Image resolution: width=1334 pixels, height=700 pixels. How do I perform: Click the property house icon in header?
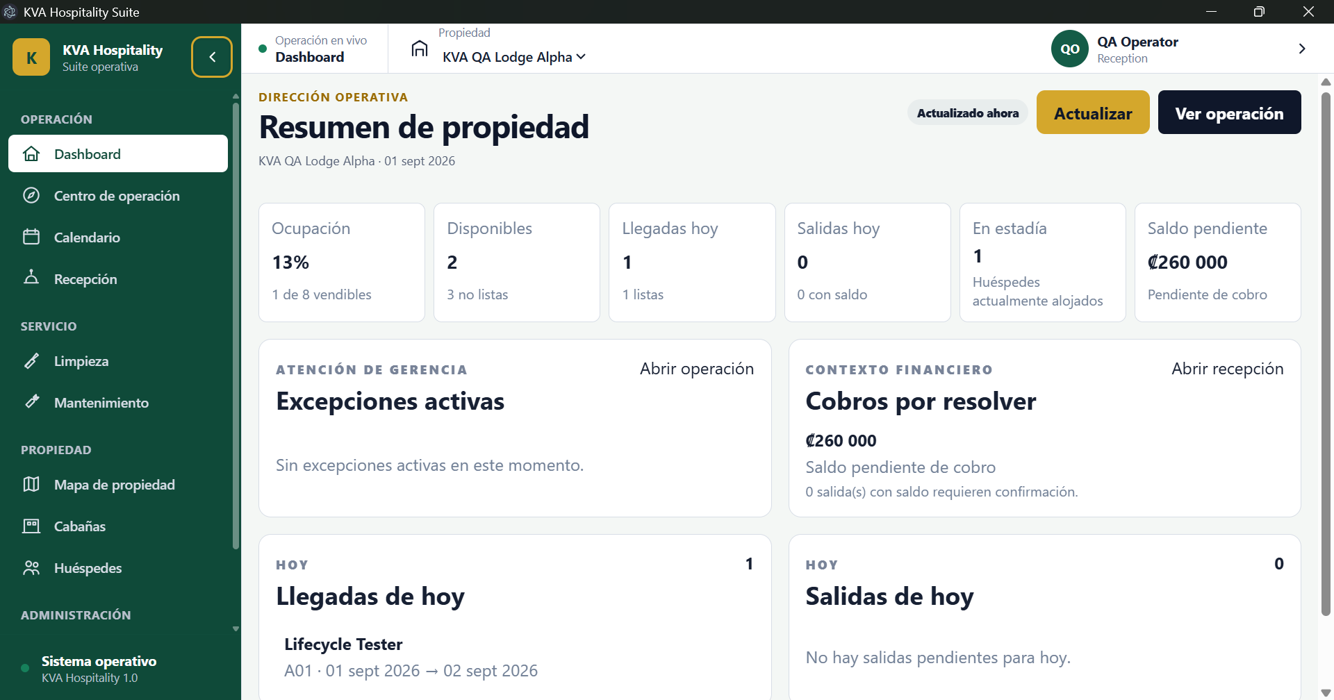[x=420, y=49]
